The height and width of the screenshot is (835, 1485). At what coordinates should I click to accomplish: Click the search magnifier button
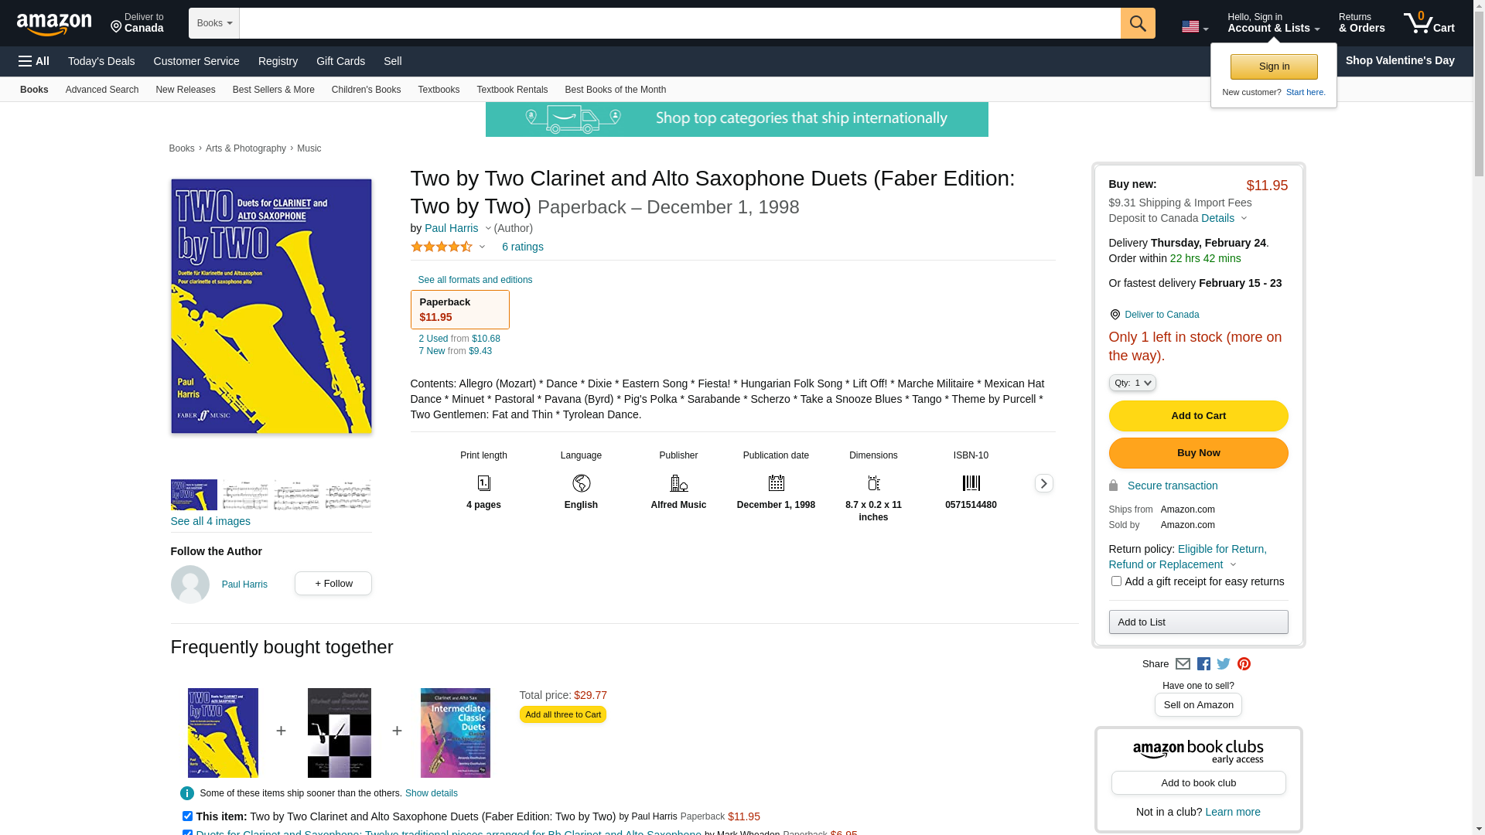(x=1137, y=23)
